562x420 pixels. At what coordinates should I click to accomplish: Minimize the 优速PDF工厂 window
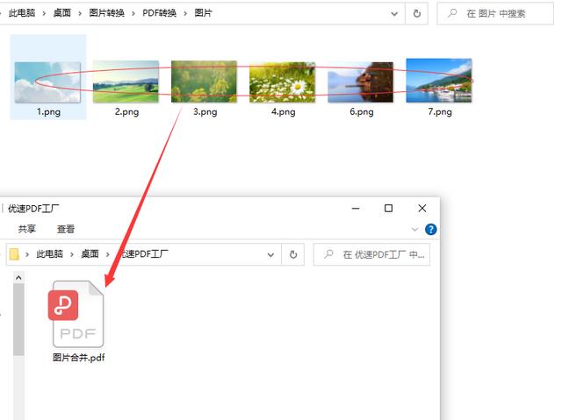click(356, 209)
